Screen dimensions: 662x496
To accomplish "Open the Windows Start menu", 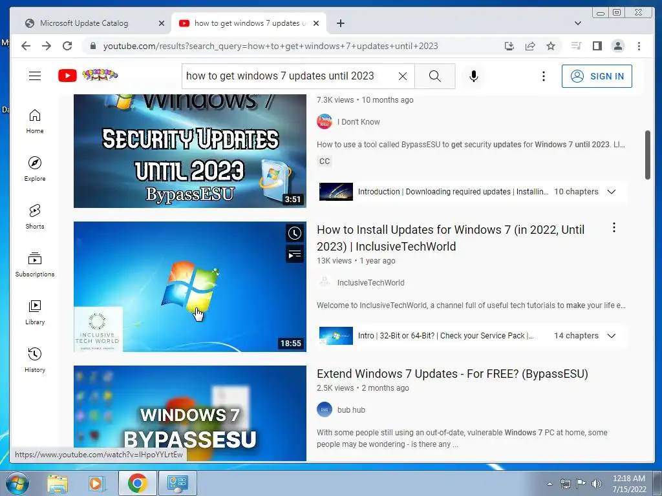I will click(17, 483).
